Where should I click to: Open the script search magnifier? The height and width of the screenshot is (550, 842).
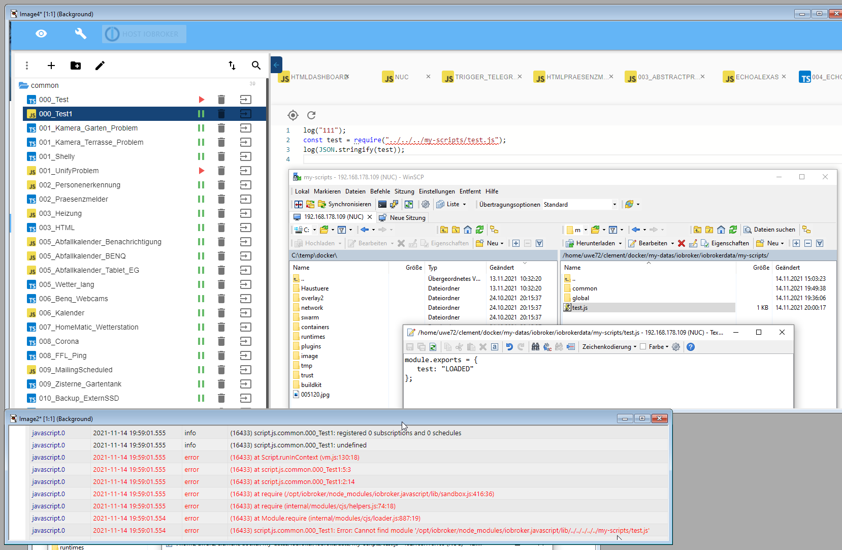coord(256,66)
